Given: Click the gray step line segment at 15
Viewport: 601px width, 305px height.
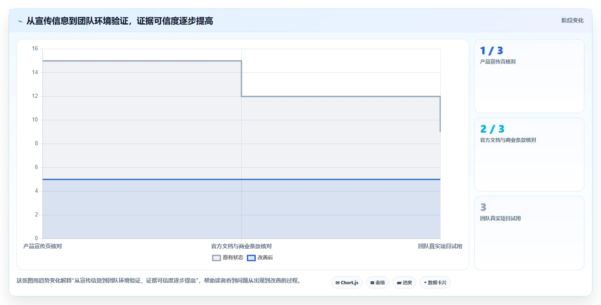Looking at the screenshot, I should 142,61.
